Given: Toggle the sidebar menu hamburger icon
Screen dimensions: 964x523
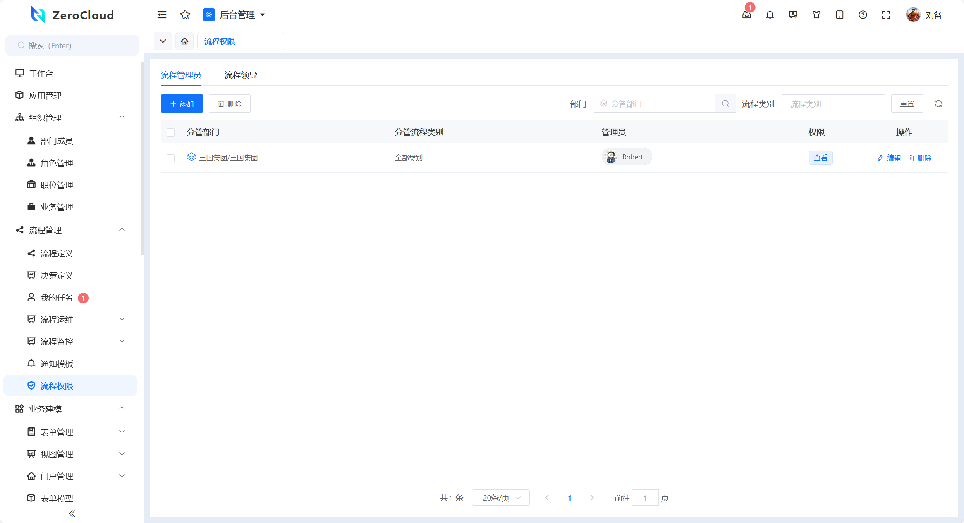Looking at the screenshot, I should (162, 15).
